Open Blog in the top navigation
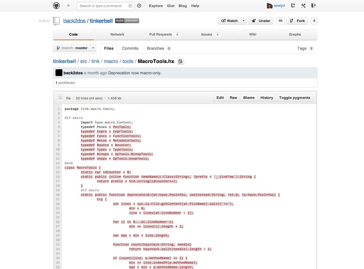The image size is (364, 269). click(x=183, y=6)
